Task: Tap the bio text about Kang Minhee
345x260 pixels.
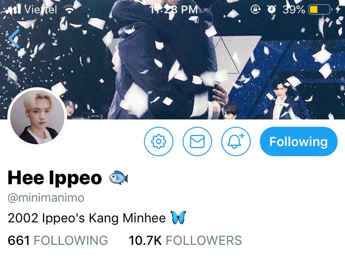Action: 86,218
